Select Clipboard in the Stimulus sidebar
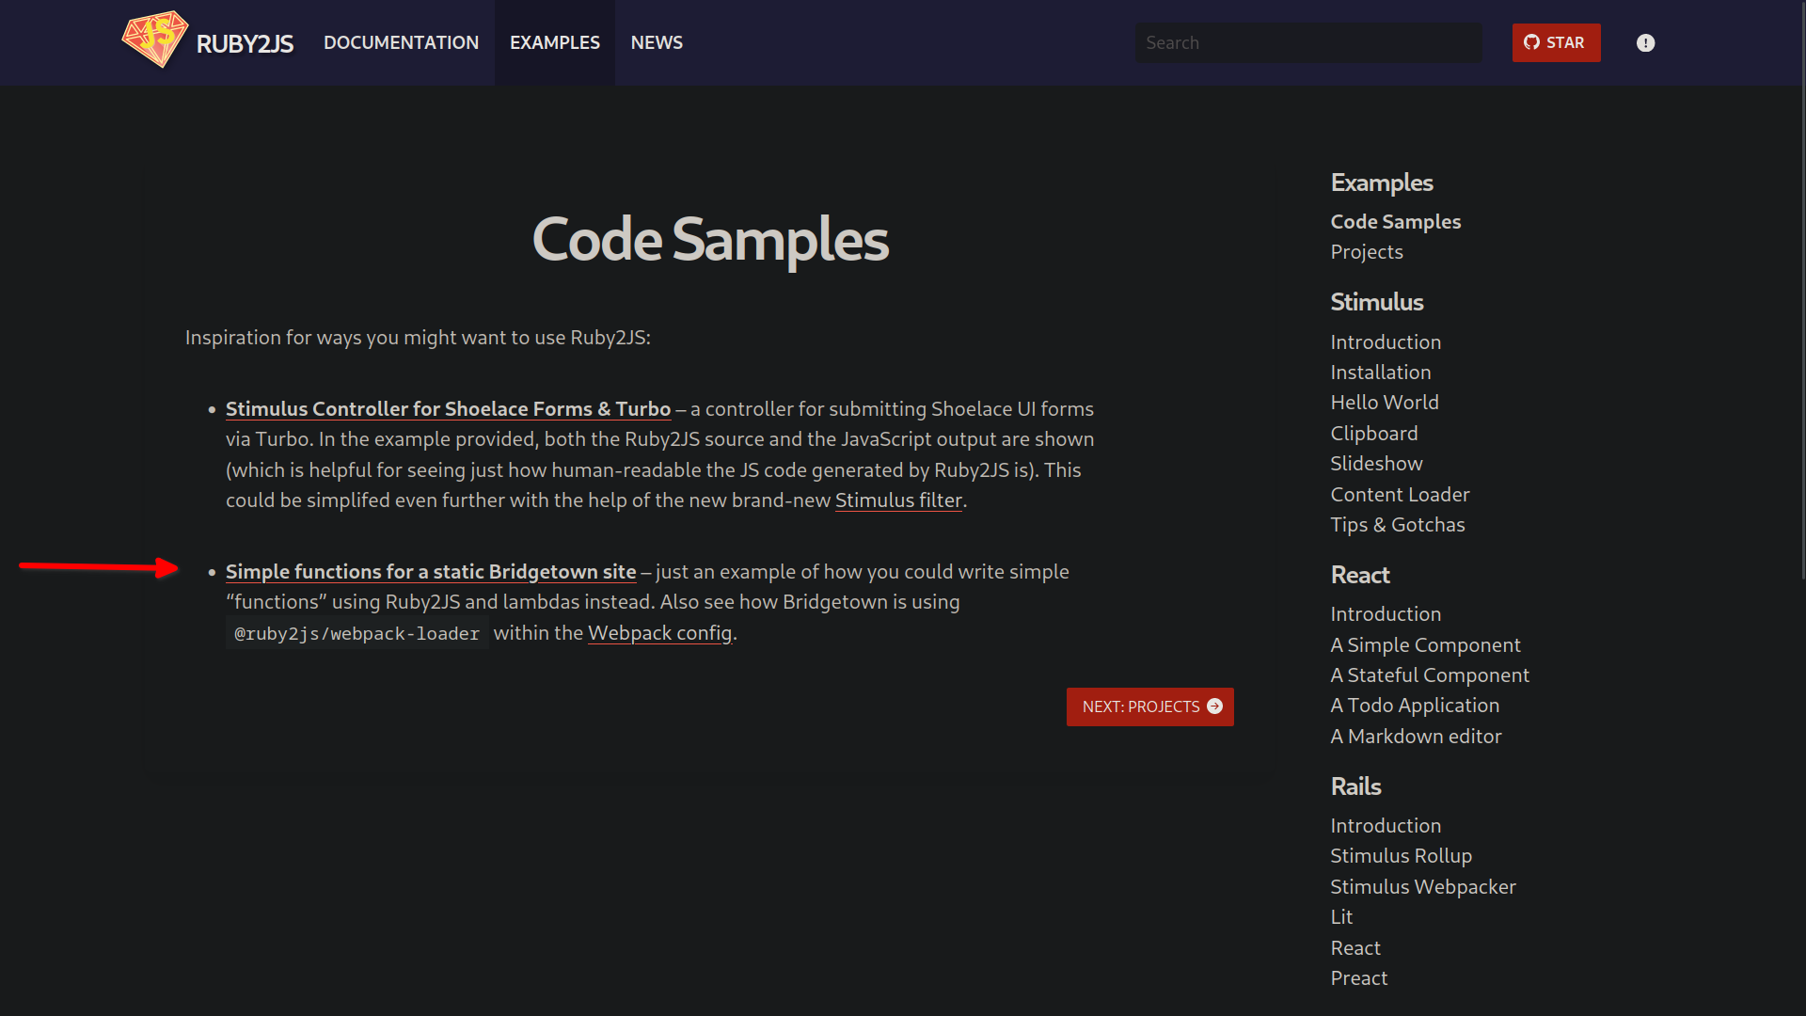1806x1016 pixels. (x=1373, y=433)
